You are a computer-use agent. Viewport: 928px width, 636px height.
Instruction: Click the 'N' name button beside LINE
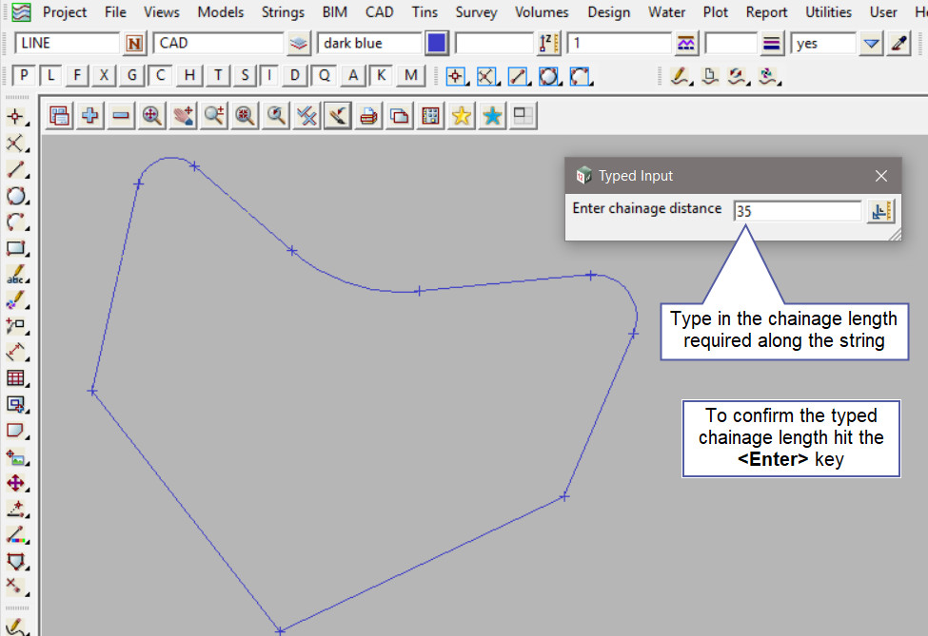click(134, 44)
